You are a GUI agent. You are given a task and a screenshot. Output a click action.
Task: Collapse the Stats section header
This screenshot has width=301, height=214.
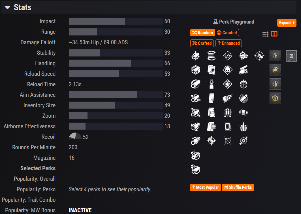pos(8,7)
